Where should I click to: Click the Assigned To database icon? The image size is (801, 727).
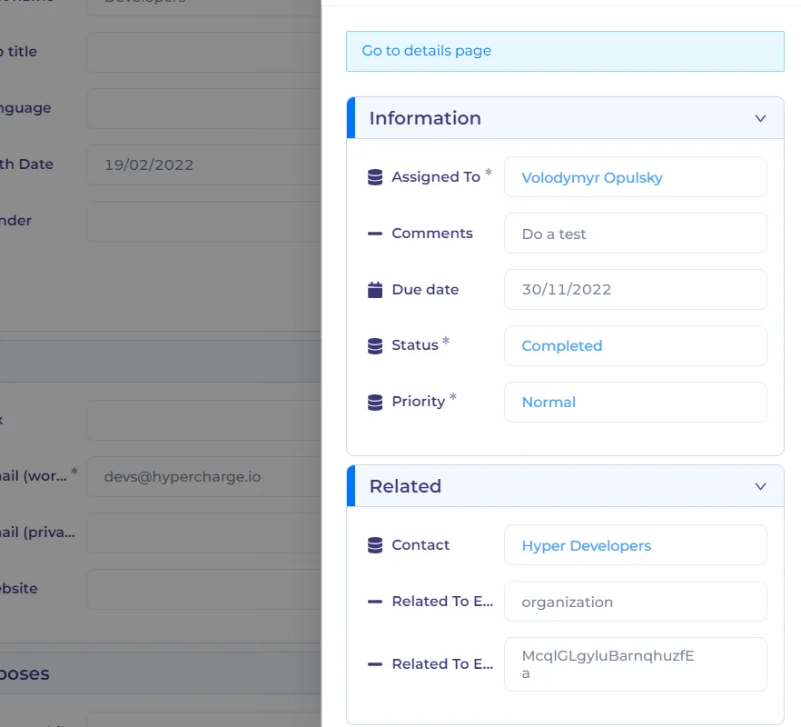pyautogui.click(x=375, y=177)
